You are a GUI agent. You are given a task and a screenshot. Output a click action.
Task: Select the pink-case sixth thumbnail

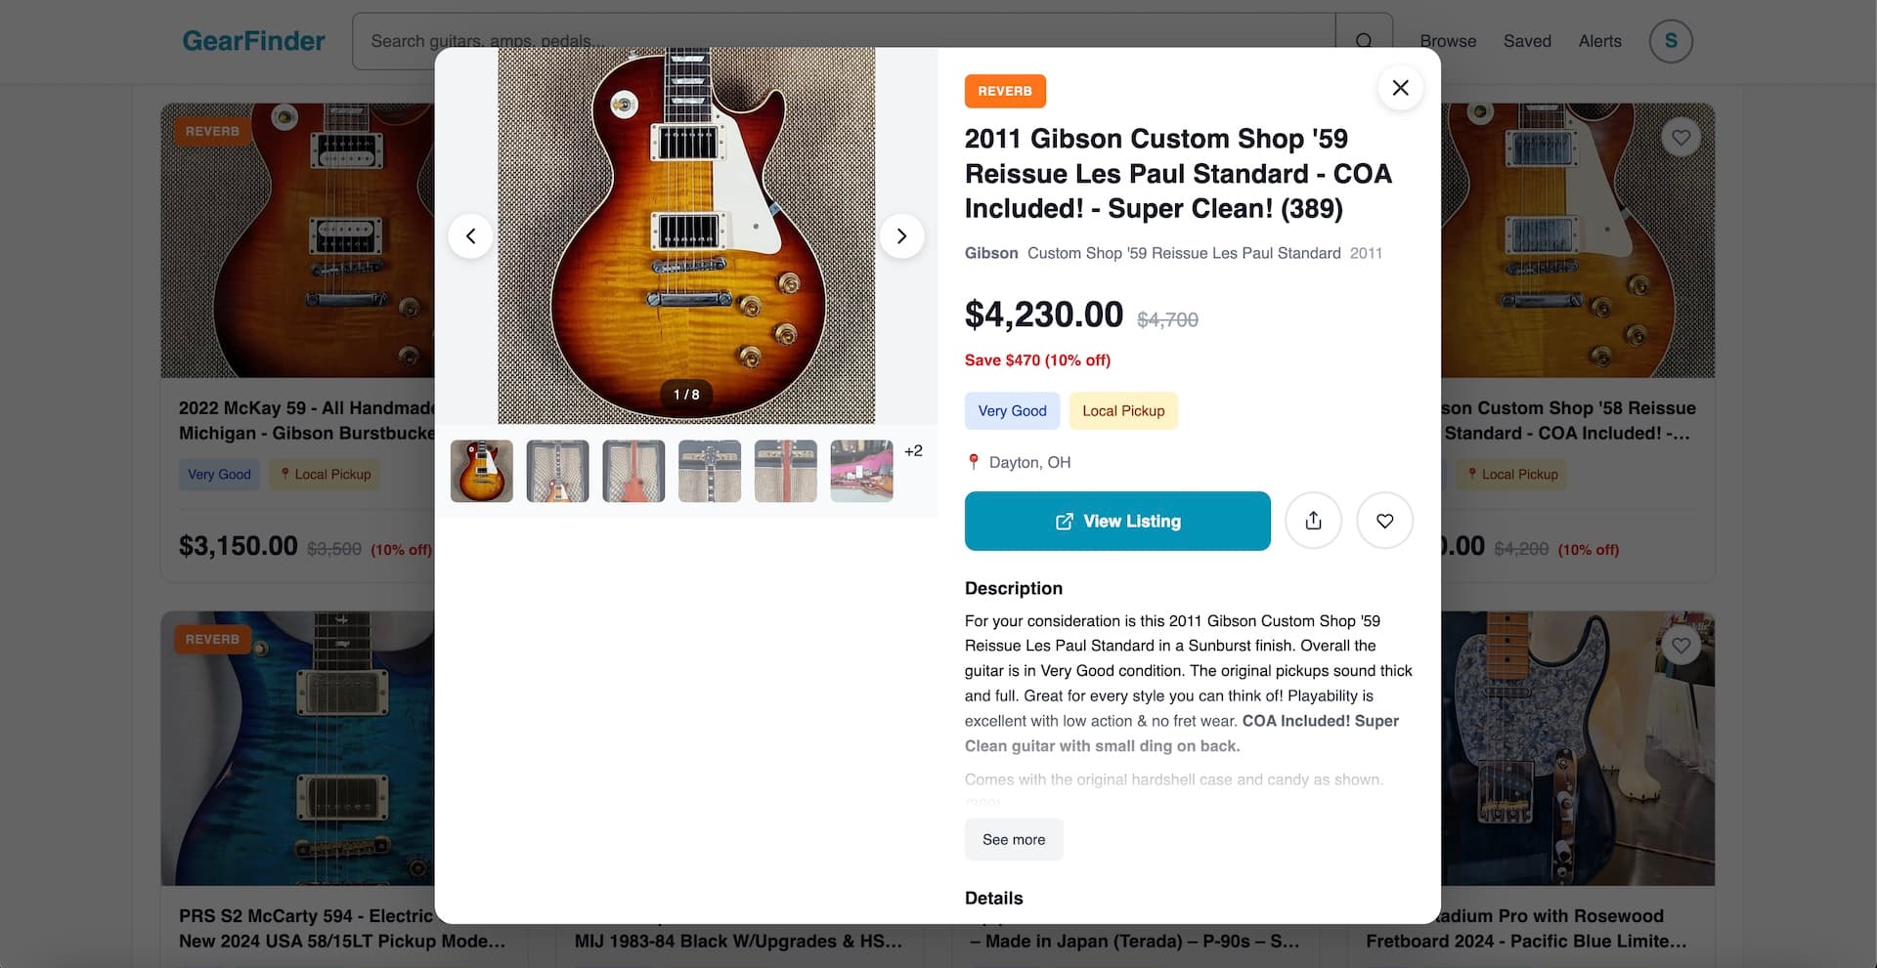click(861, 471)
